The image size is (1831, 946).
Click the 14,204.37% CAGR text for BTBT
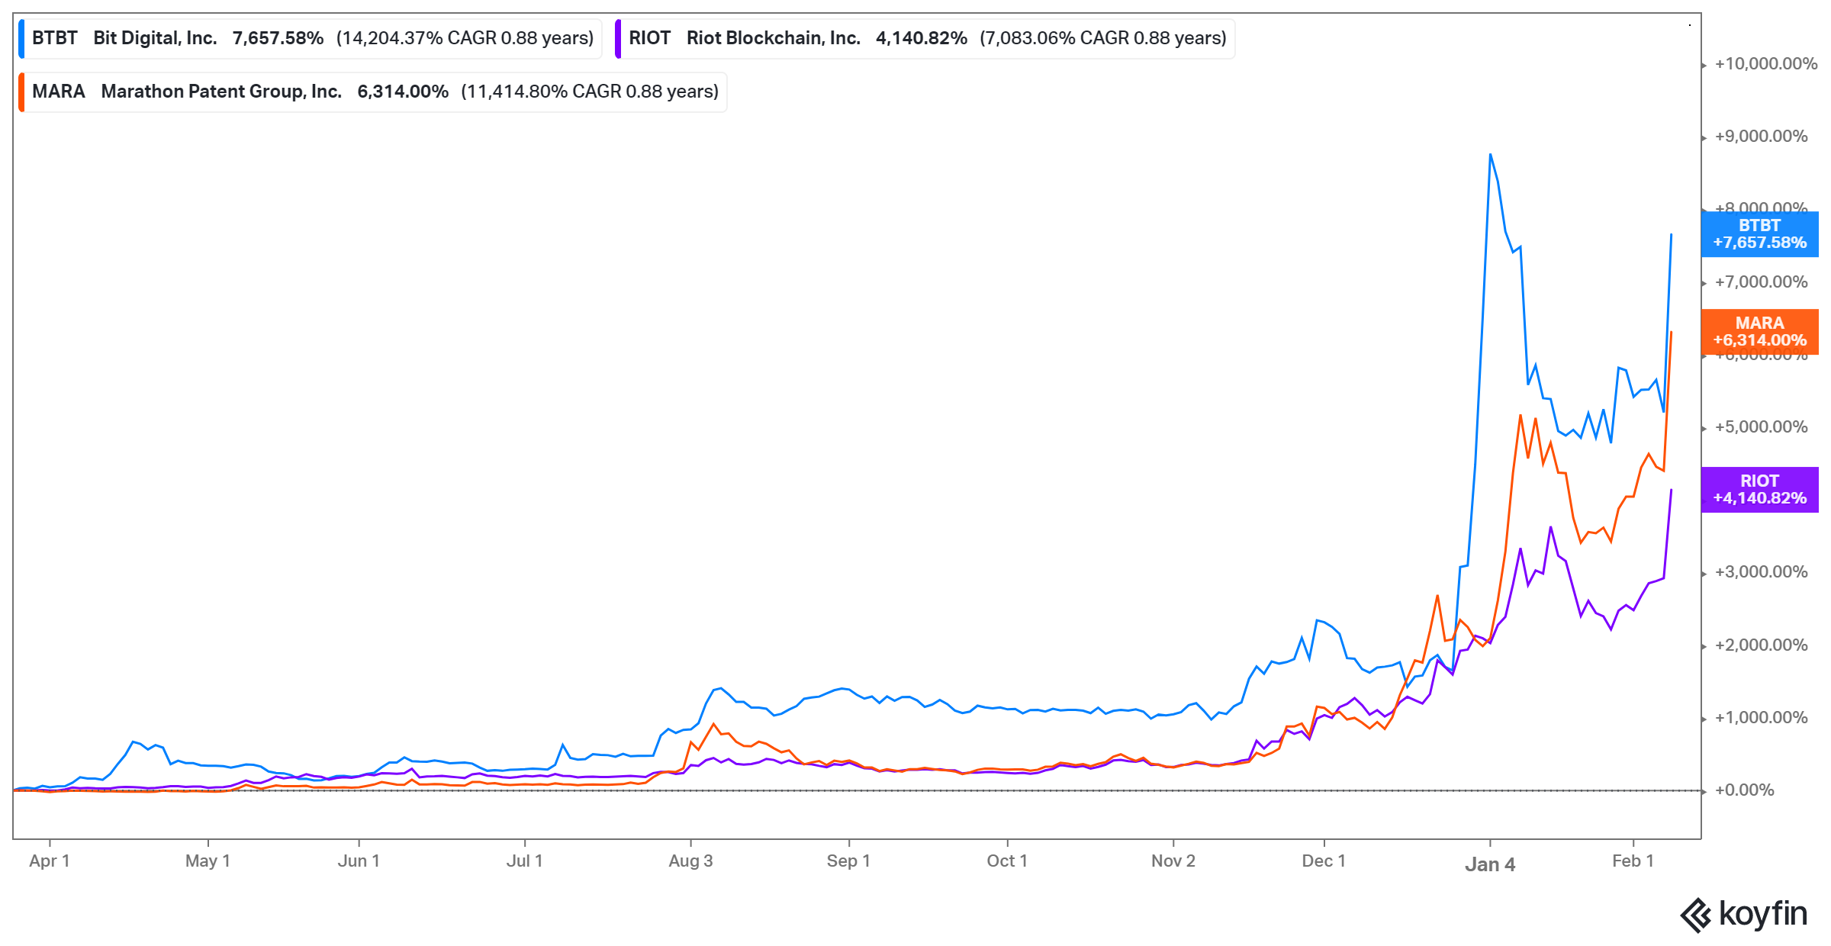pyautogui.click(x=465, y=38)
